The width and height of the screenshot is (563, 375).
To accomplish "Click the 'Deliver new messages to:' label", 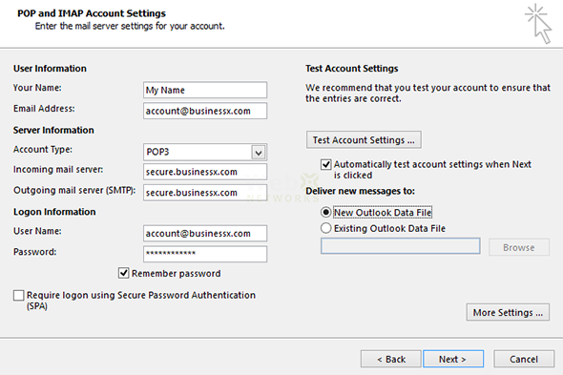I will click(360, 191).
